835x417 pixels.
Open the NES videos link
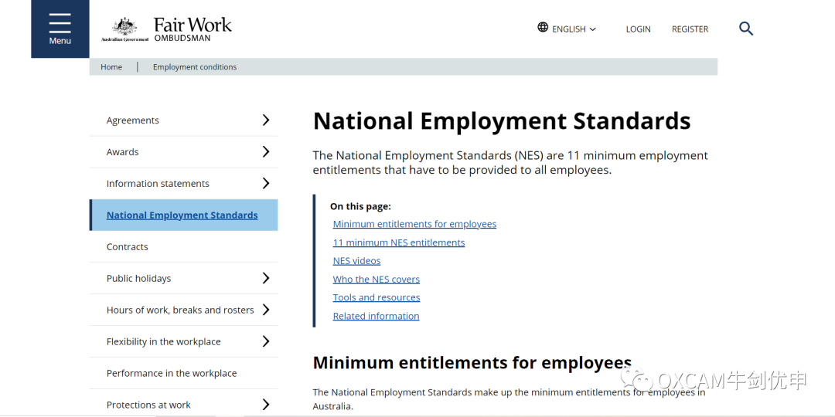356,261
